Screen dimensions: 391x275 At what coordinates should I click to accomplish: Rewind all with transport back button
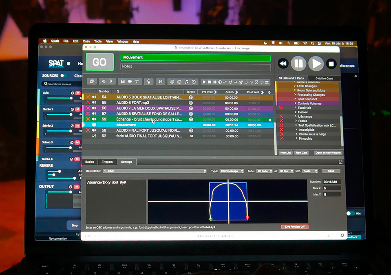pyautogui.click(x=283, y=64)
